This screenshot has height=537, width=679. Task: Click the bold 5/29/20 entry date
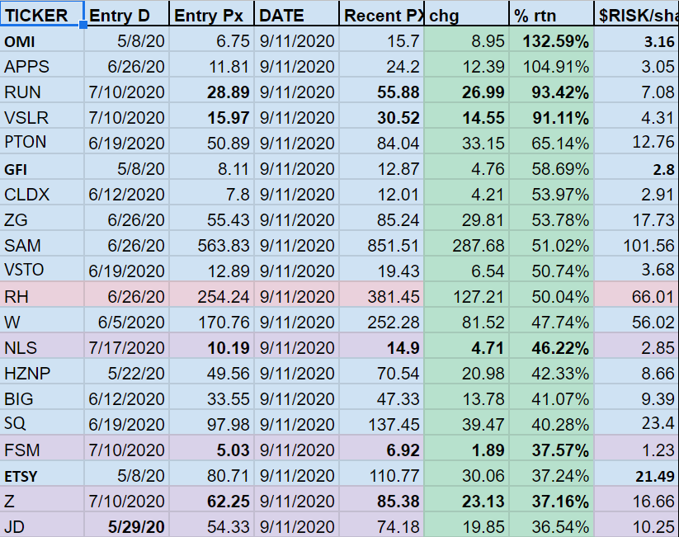[126, 526]
